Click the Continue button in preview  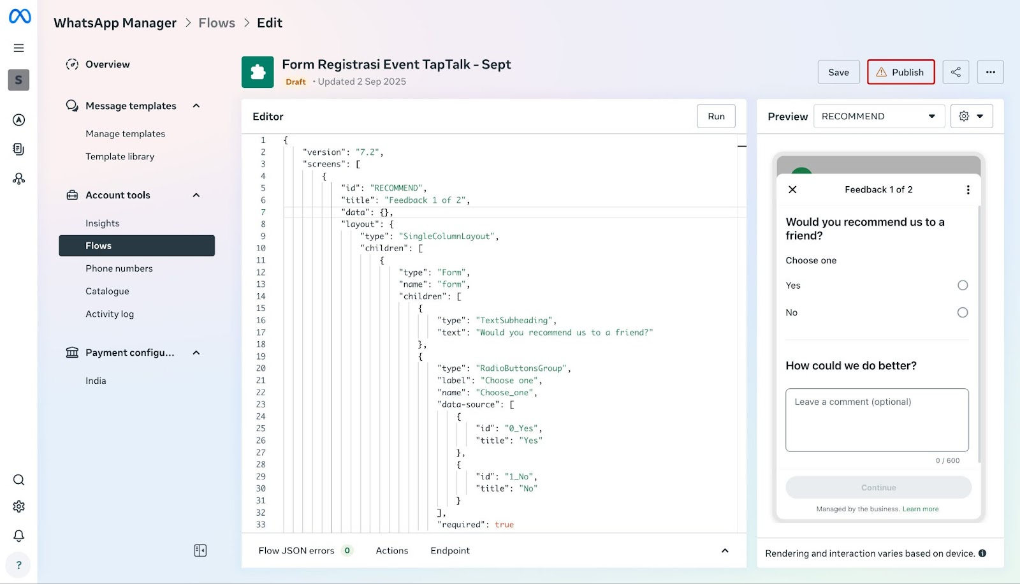[878, 488]
